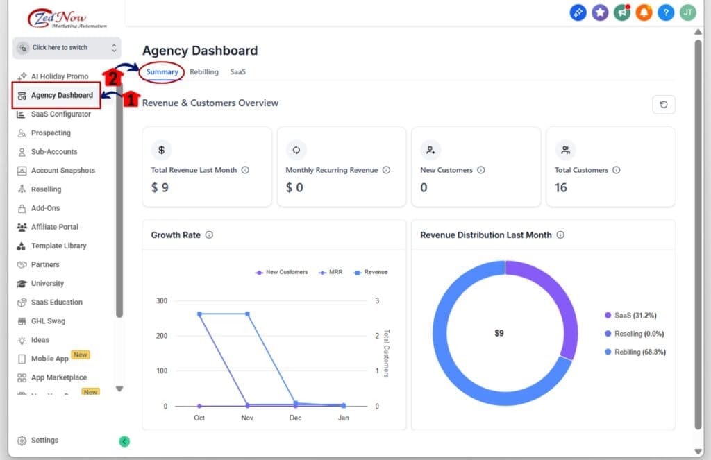
Task: Switch to the Rebilling tab
Action: 203,71
